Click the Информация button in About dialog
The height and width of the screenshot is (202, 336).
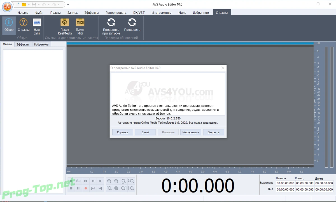click(191, 132)
